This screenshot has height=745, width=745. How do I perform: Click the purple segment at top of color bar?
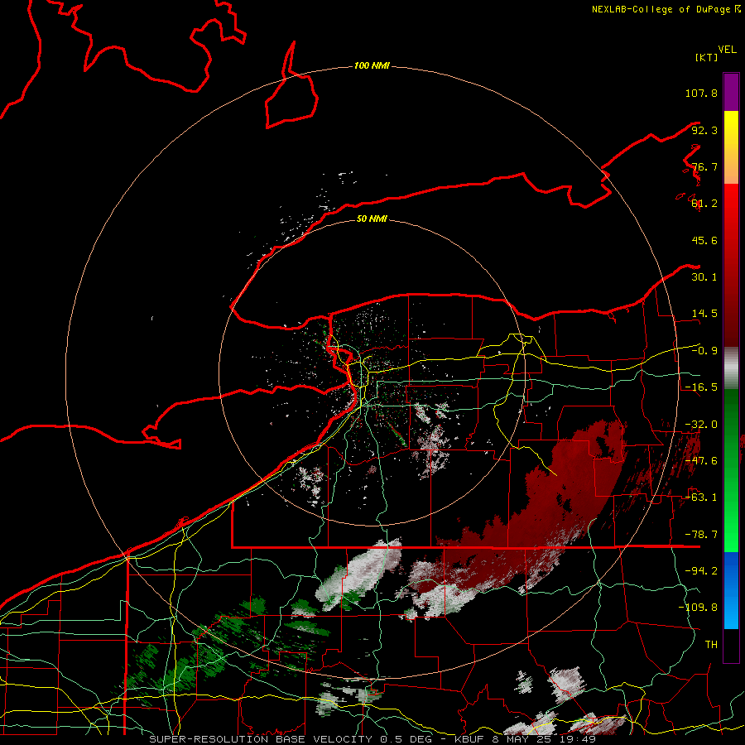(x=731, y=92)
